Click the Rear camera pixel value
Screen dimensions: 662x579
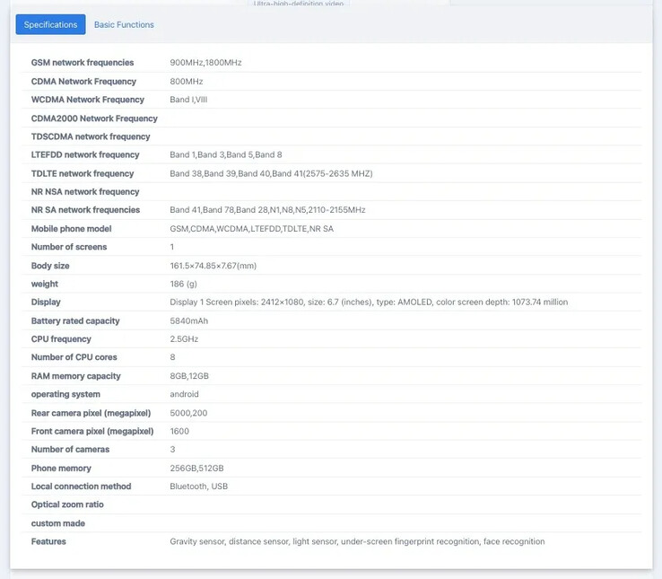click(188, 413)
